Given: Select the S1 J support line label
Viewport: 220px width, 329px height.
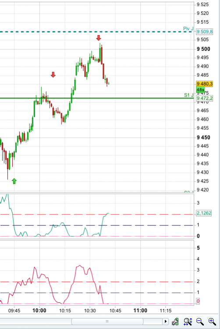Looking at the screenshot, I should coord(189,95).
